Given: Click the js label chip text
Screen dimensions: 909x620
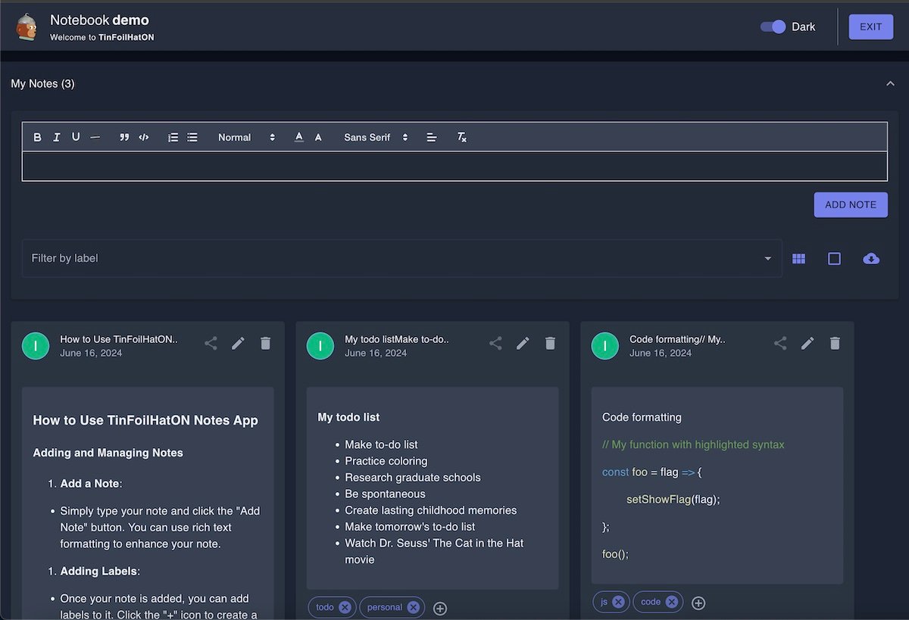Looking at the screenshot, I should [604, 602].
